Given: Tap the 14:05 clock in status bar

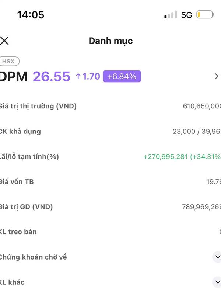Looking at the screenshot, I should 31,15.
